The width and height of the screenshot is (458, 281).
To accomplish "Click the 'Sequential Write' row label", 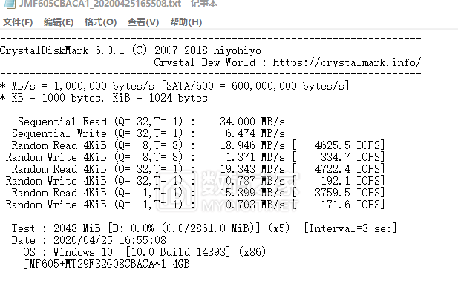I will click(x=59, y=133).
